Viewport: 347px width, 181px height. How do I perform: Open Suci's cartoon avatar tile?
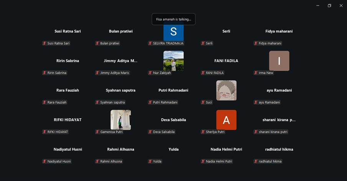(226, 90)
